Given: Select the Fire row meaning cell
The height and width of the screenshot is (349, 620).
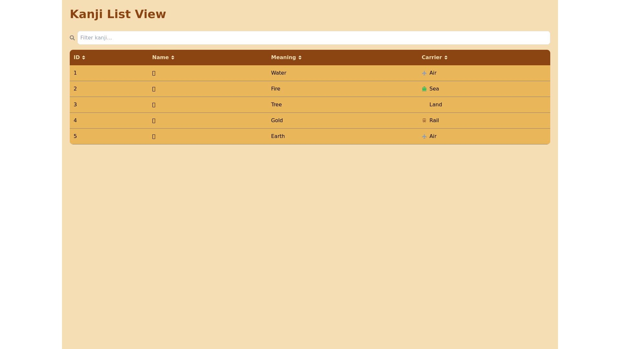Looking at the screenshot, I should [275, 89].
